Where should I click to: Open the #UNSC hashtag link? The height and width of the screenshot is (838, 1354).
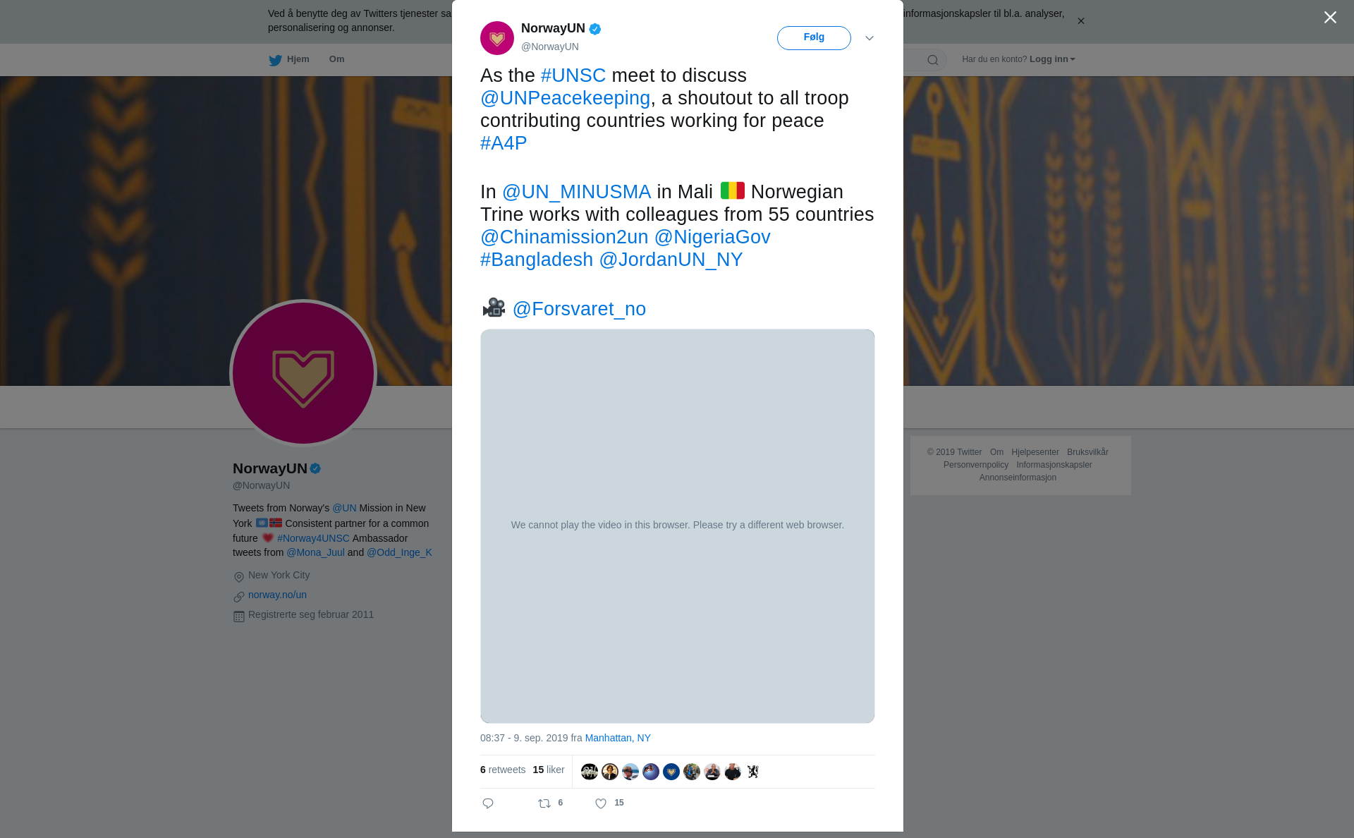[573, 75]
